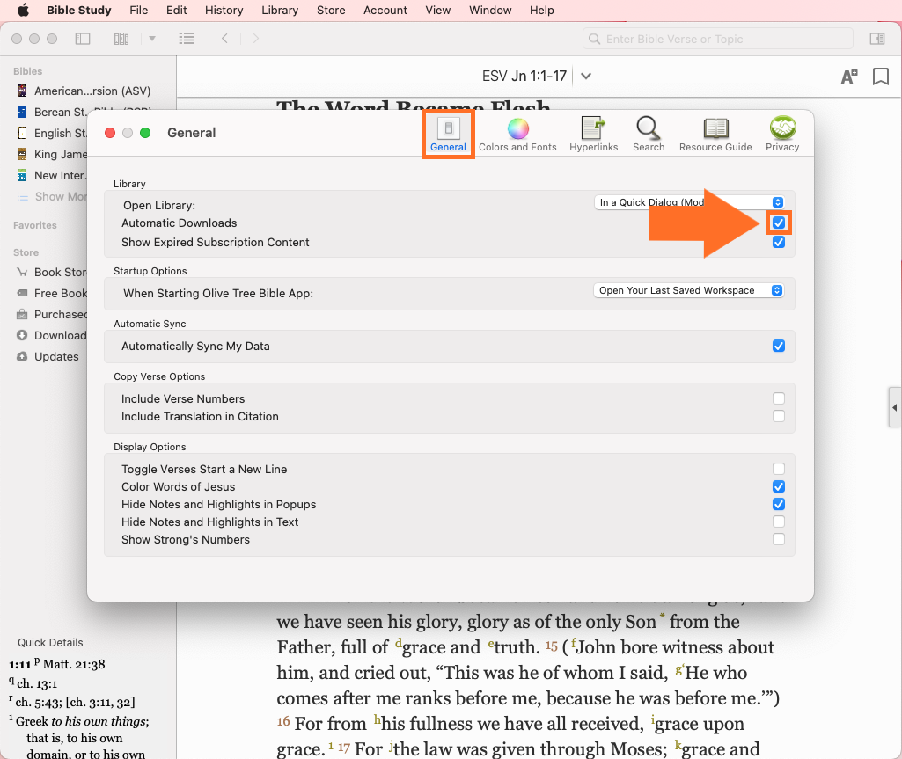Screen dimensions: 902x759
Task: Open the text size settings icon
Action: (848, 77)
